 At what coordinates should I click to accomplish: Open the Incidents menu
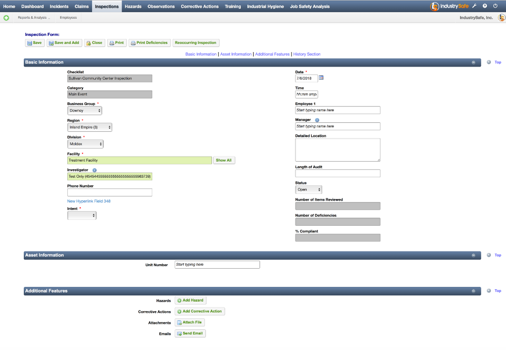point(59,7)
